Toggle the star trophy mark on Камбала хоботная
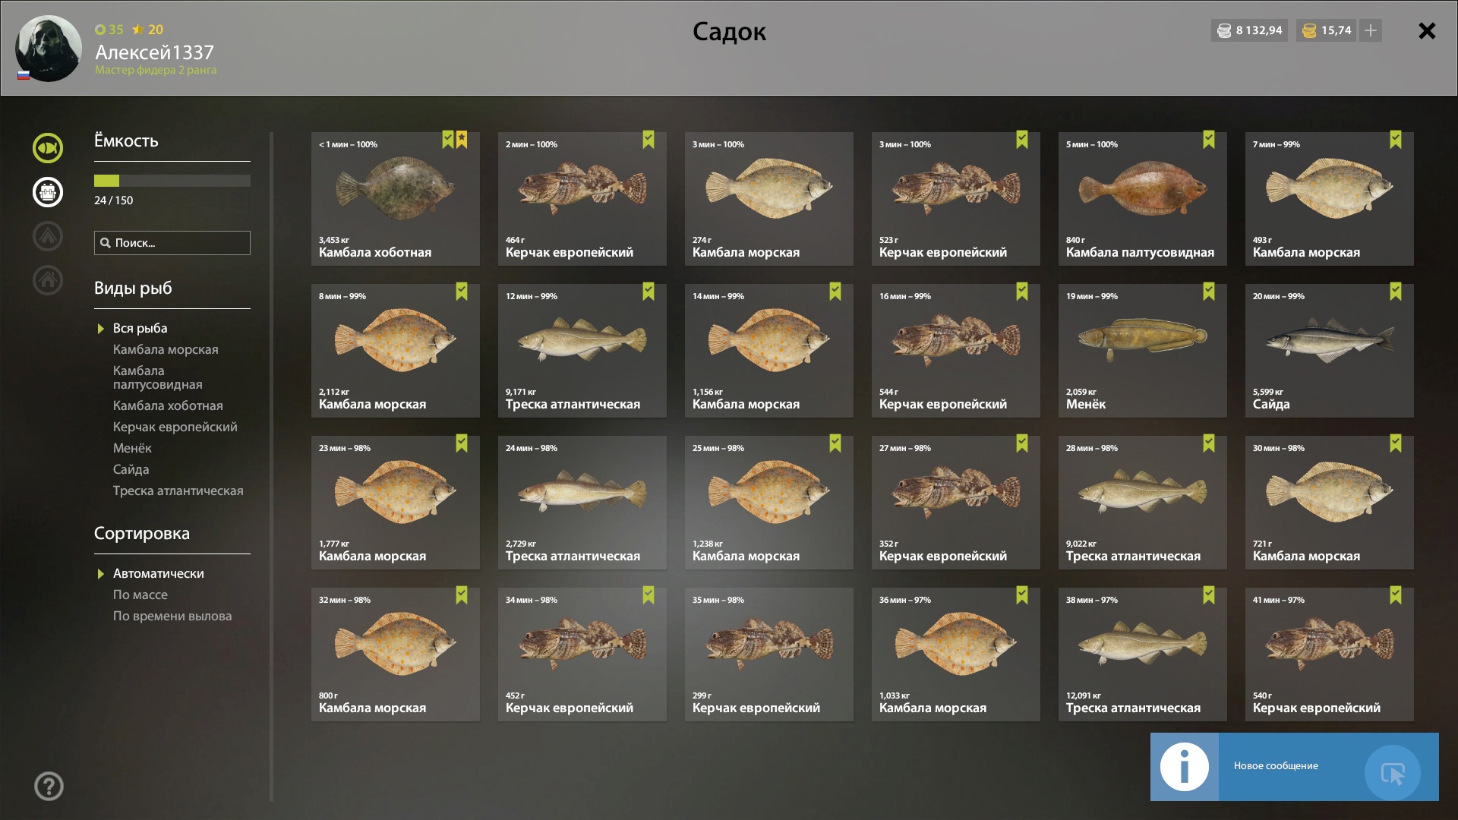Viewport: 1458px width, 820px height. click(462, 140)
